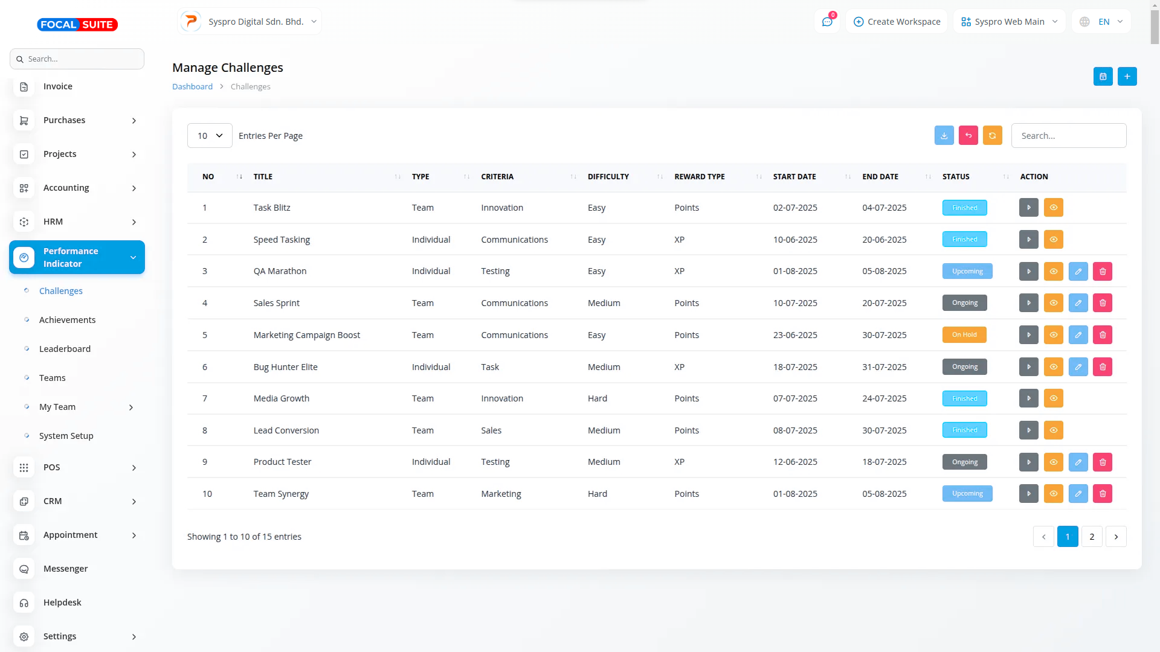Edit the QA Marathon challenge pencil icon
Image resolution: width=1160 pixels, height=652 pixels.
click(x=1078, y=272)
